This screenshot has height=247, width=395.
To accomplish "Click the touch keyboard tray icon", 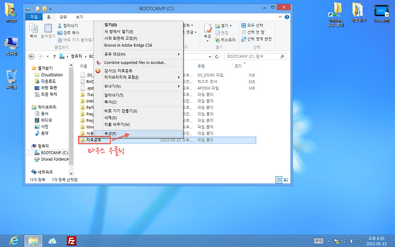I will 318,241.
